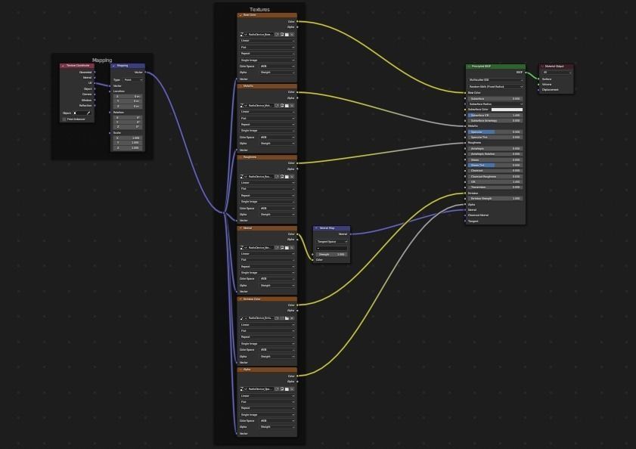Expand the Subsurface Radius dropdown in Principled BSDF

(x=495, y=104)
